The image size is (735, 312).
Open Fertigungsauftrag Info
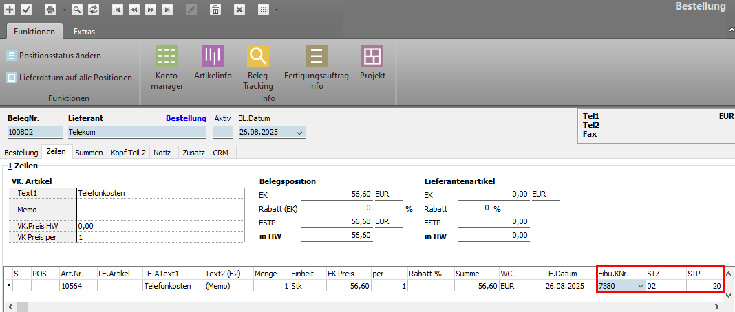tap(317, 68)
